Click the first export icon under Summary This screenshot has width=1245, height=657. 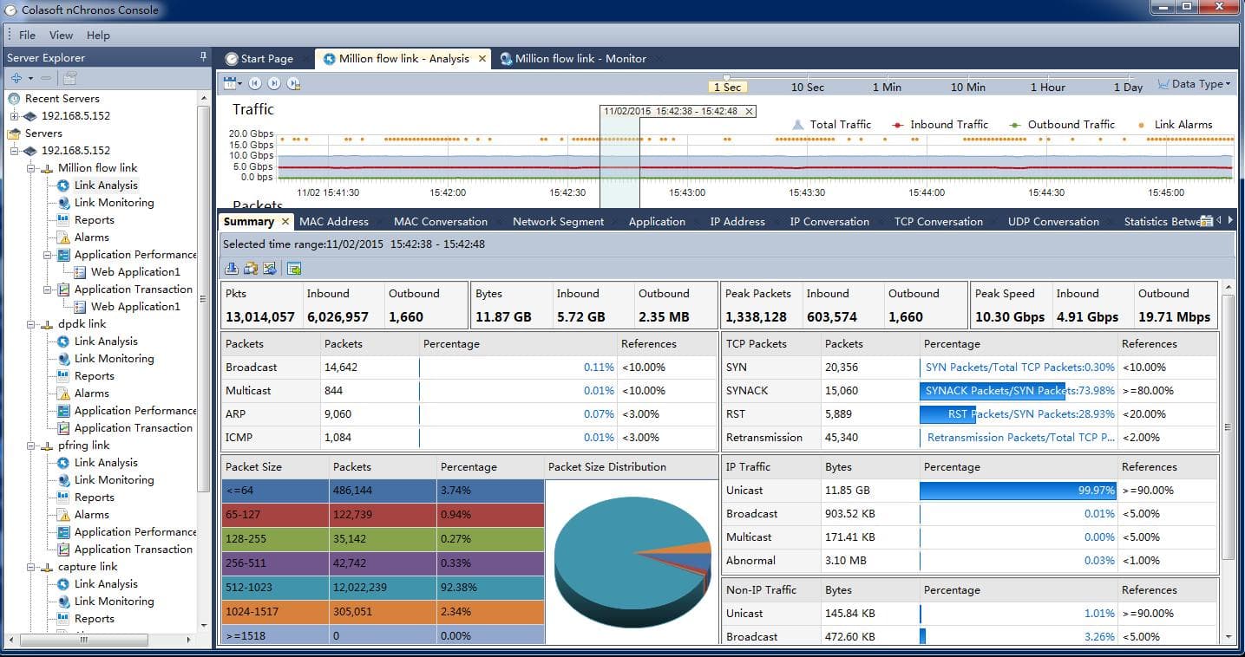click(232, 268)
